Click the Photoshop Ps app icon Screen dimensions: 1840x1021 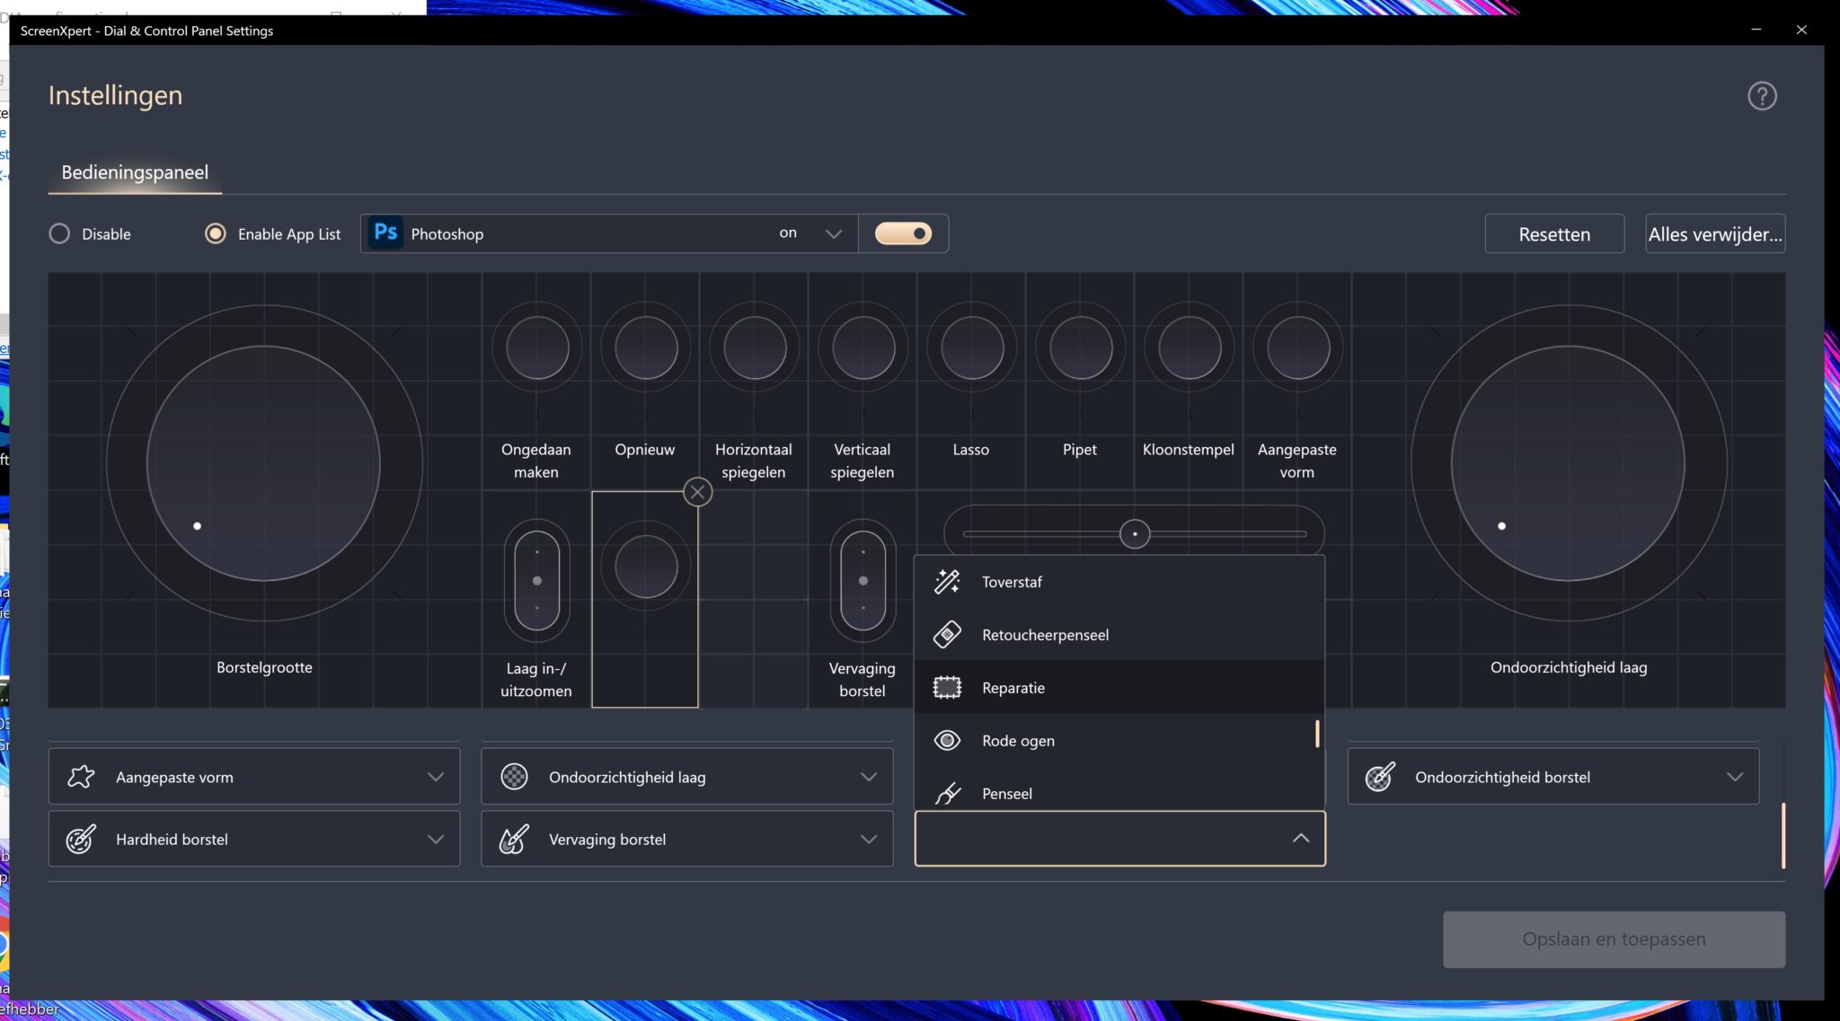386,233
